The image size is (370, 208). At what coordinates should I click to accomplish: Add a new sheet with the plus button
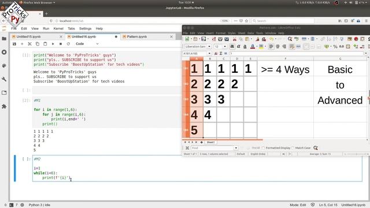click(x=202, y=142)
